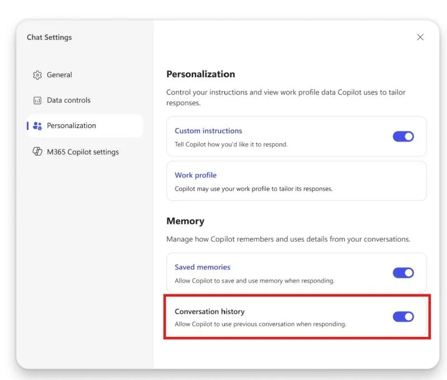The image size is (447, 380).
Task: Click the Custom instructions description text
Action: pyautogui.click(x=231, y=144)
